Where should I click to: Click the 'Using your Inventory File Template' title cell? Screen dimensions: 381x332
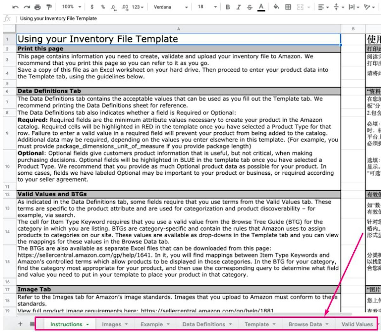tap(178, 39)
